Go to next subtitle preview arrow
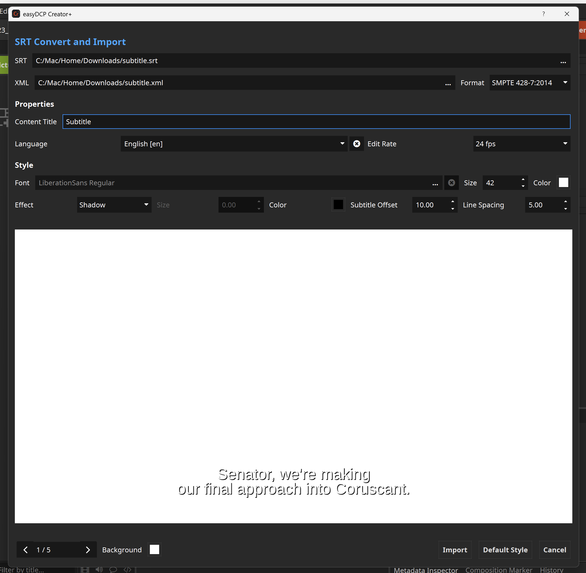 (x=88, y=550)
